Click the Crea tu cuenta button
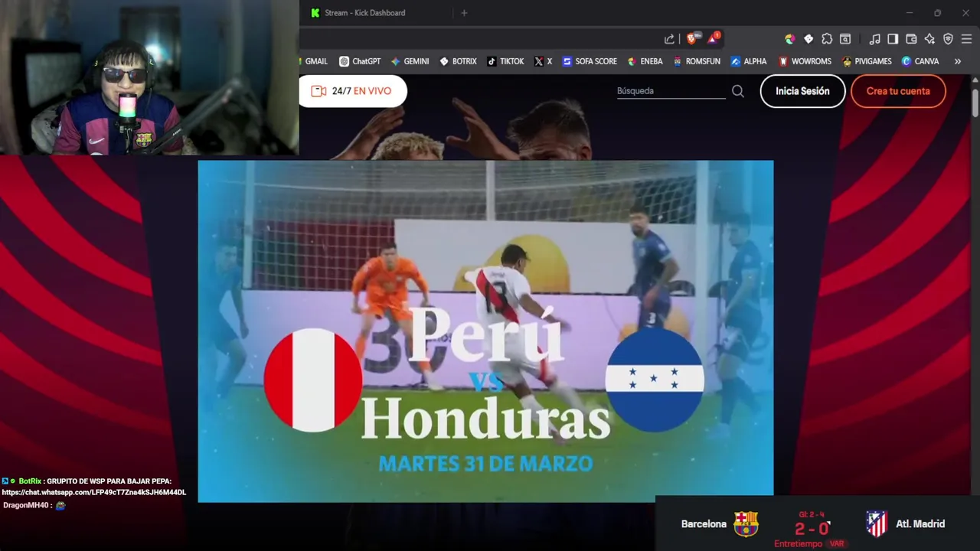This screenshot has height=551, width=980. point(898,91)
